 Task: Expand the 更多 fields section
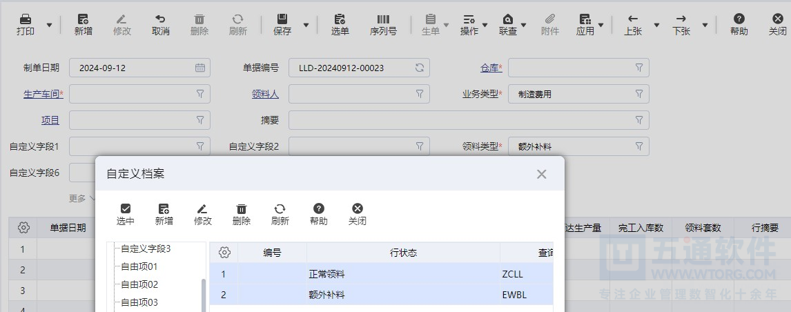pyautogui.click(x=81, y=198)
